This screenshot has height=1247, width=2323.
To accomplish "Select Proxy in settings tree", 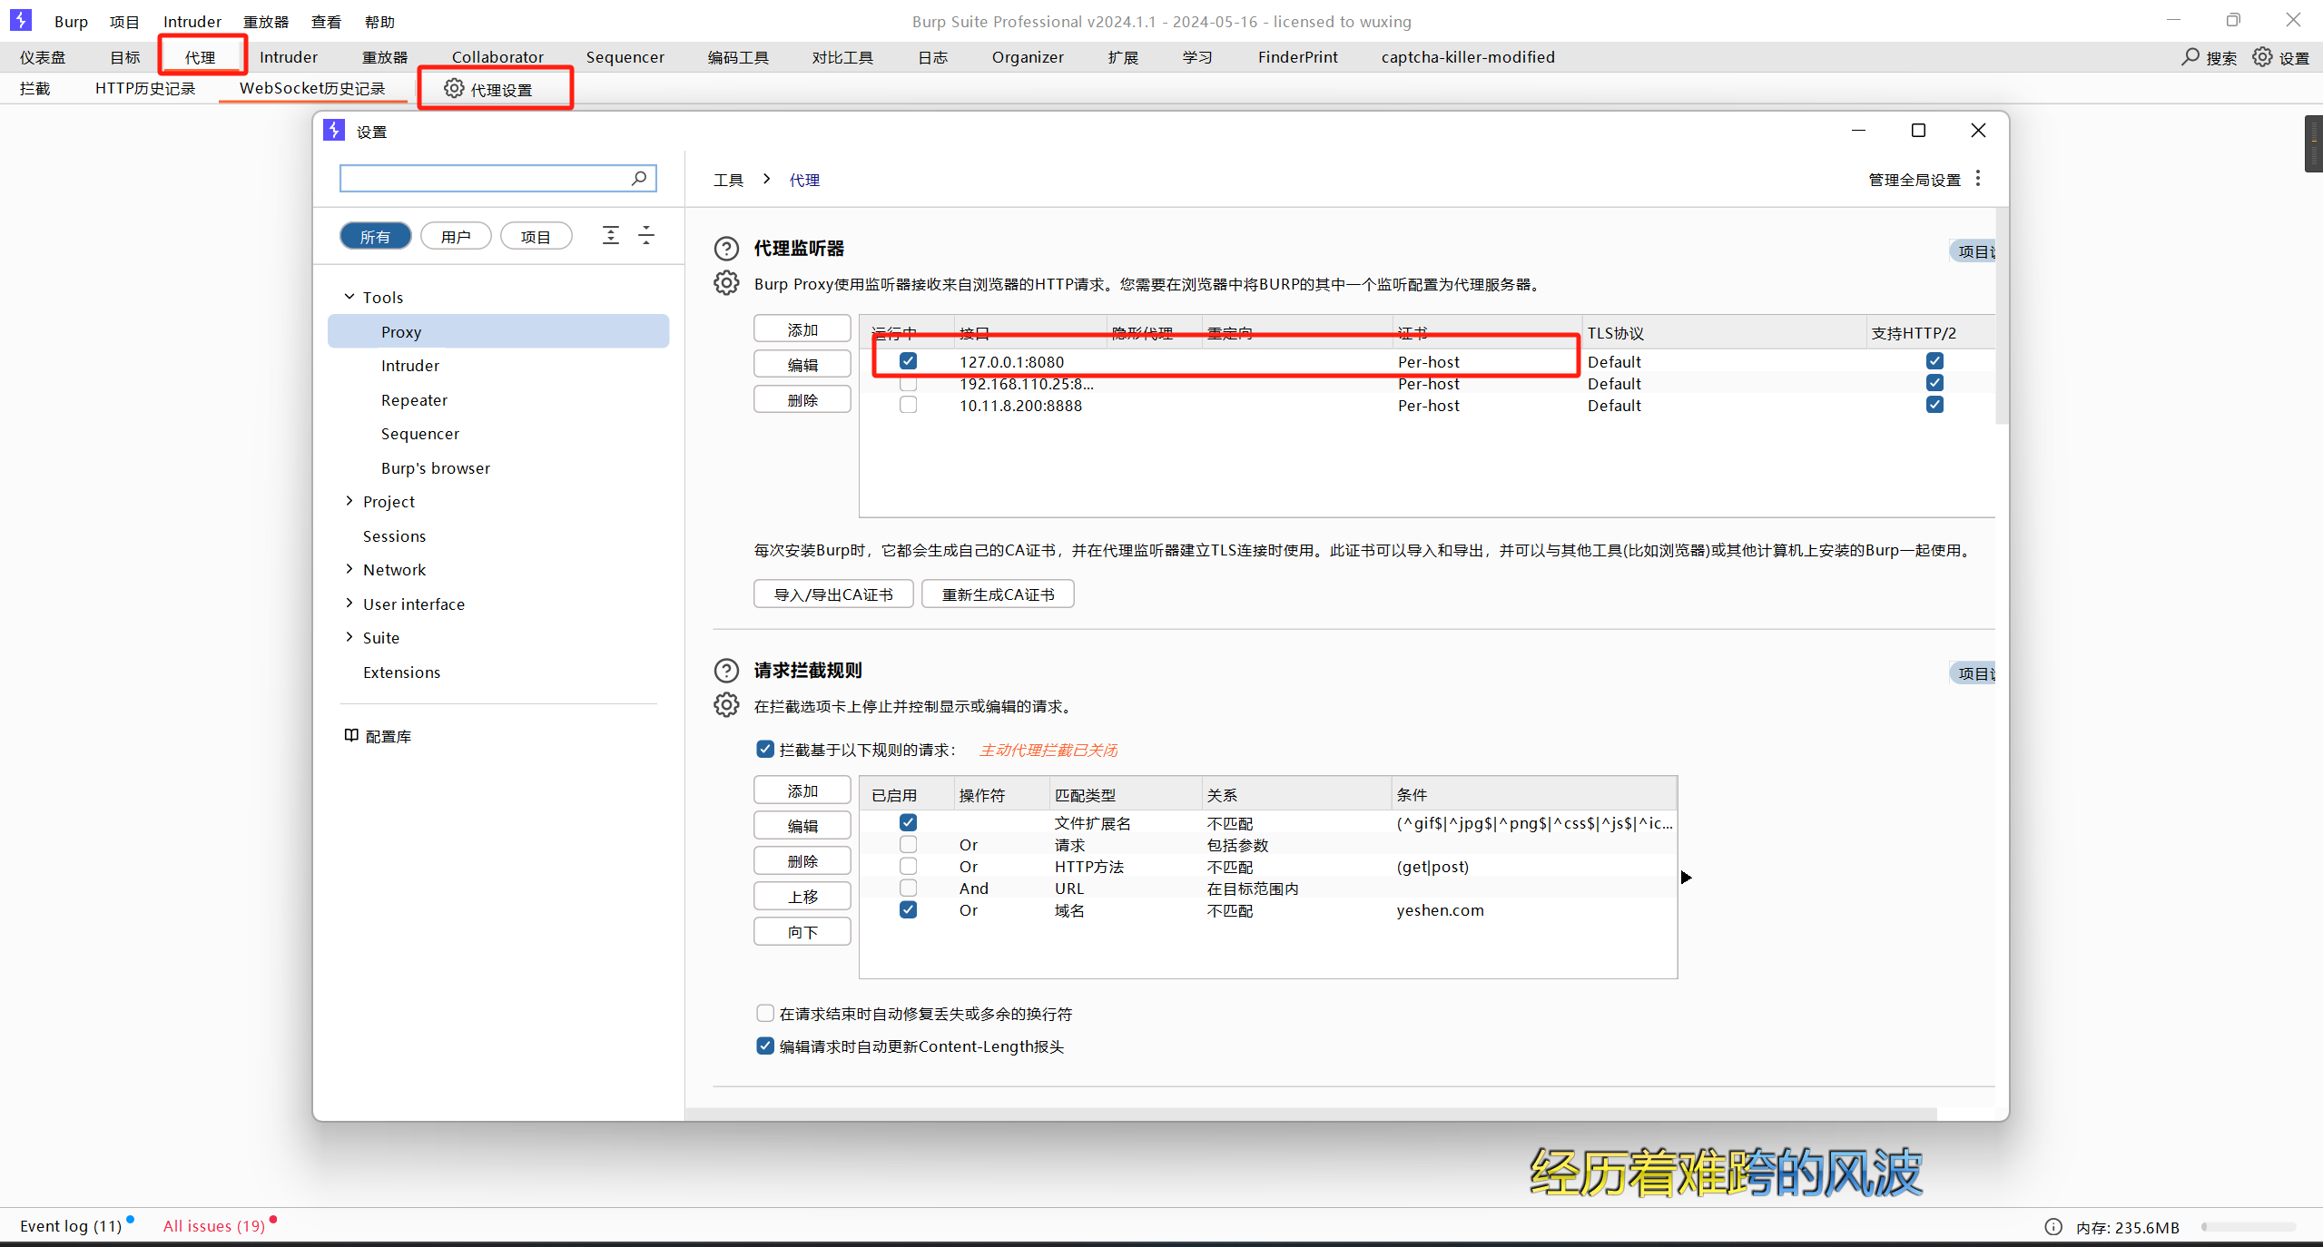I will (x=498, y=331).
